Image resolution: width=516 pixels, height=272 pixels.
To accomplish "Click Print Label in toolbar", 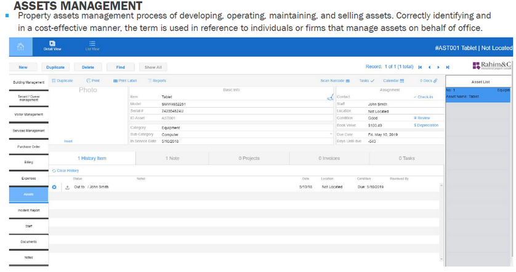I will pyautogui.click(x=124, y=81).
